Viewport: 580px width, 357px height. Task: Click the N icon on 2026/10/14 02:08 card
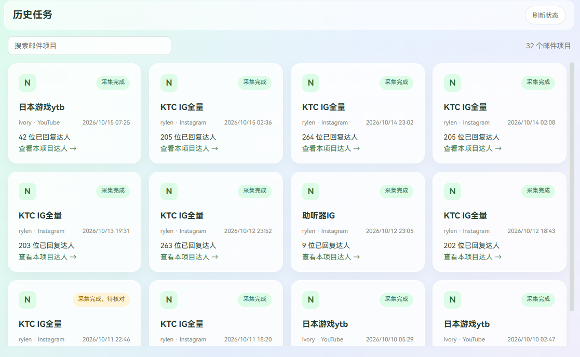point(452,83)
